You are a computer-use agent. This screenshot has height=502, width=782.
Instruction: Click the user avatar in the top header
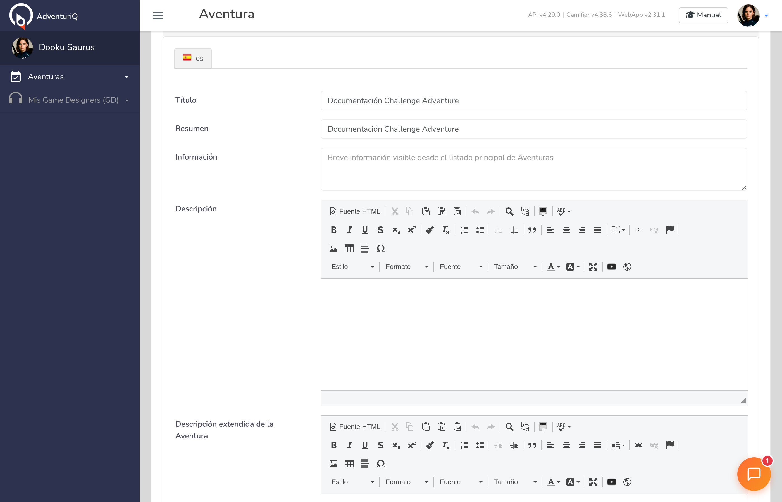pos(748,15)
